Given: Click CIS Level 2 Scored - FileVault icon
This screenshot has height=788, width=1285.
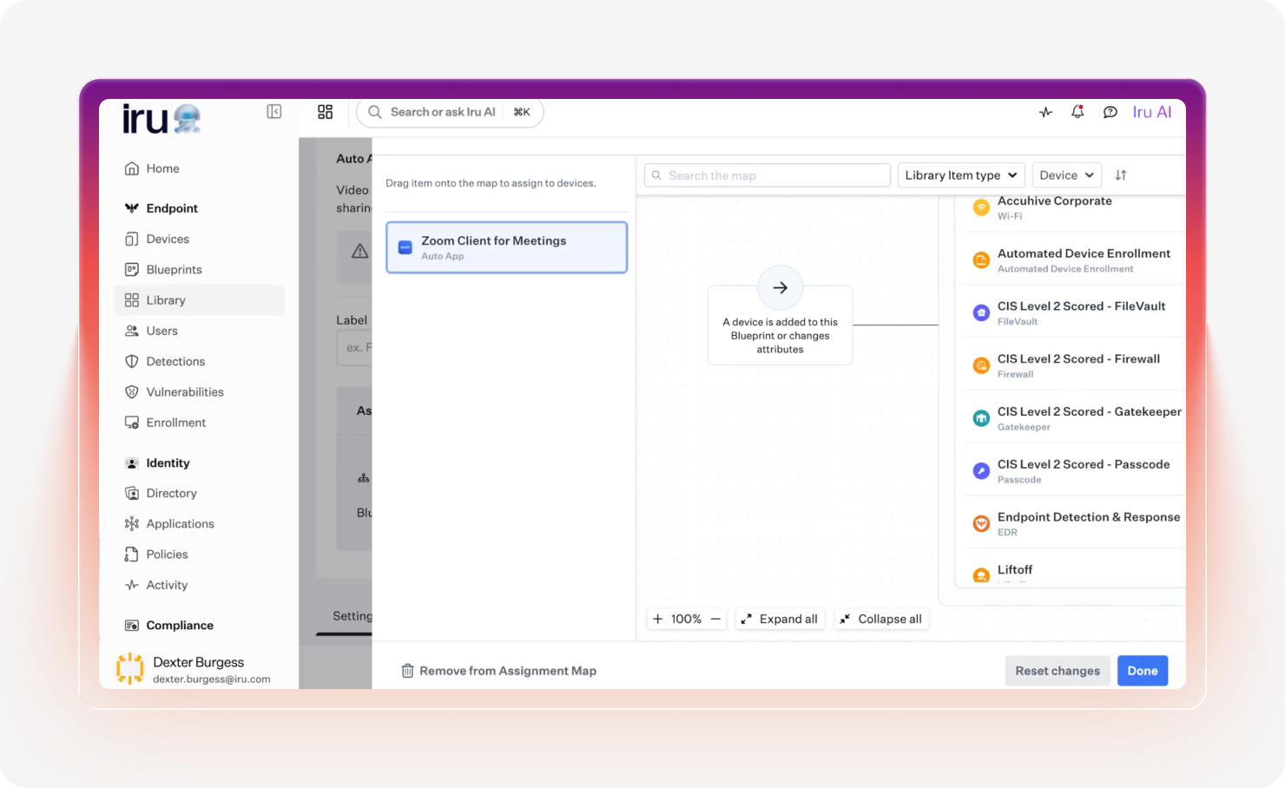Looking at the screenshot, I should coord(981,313).
